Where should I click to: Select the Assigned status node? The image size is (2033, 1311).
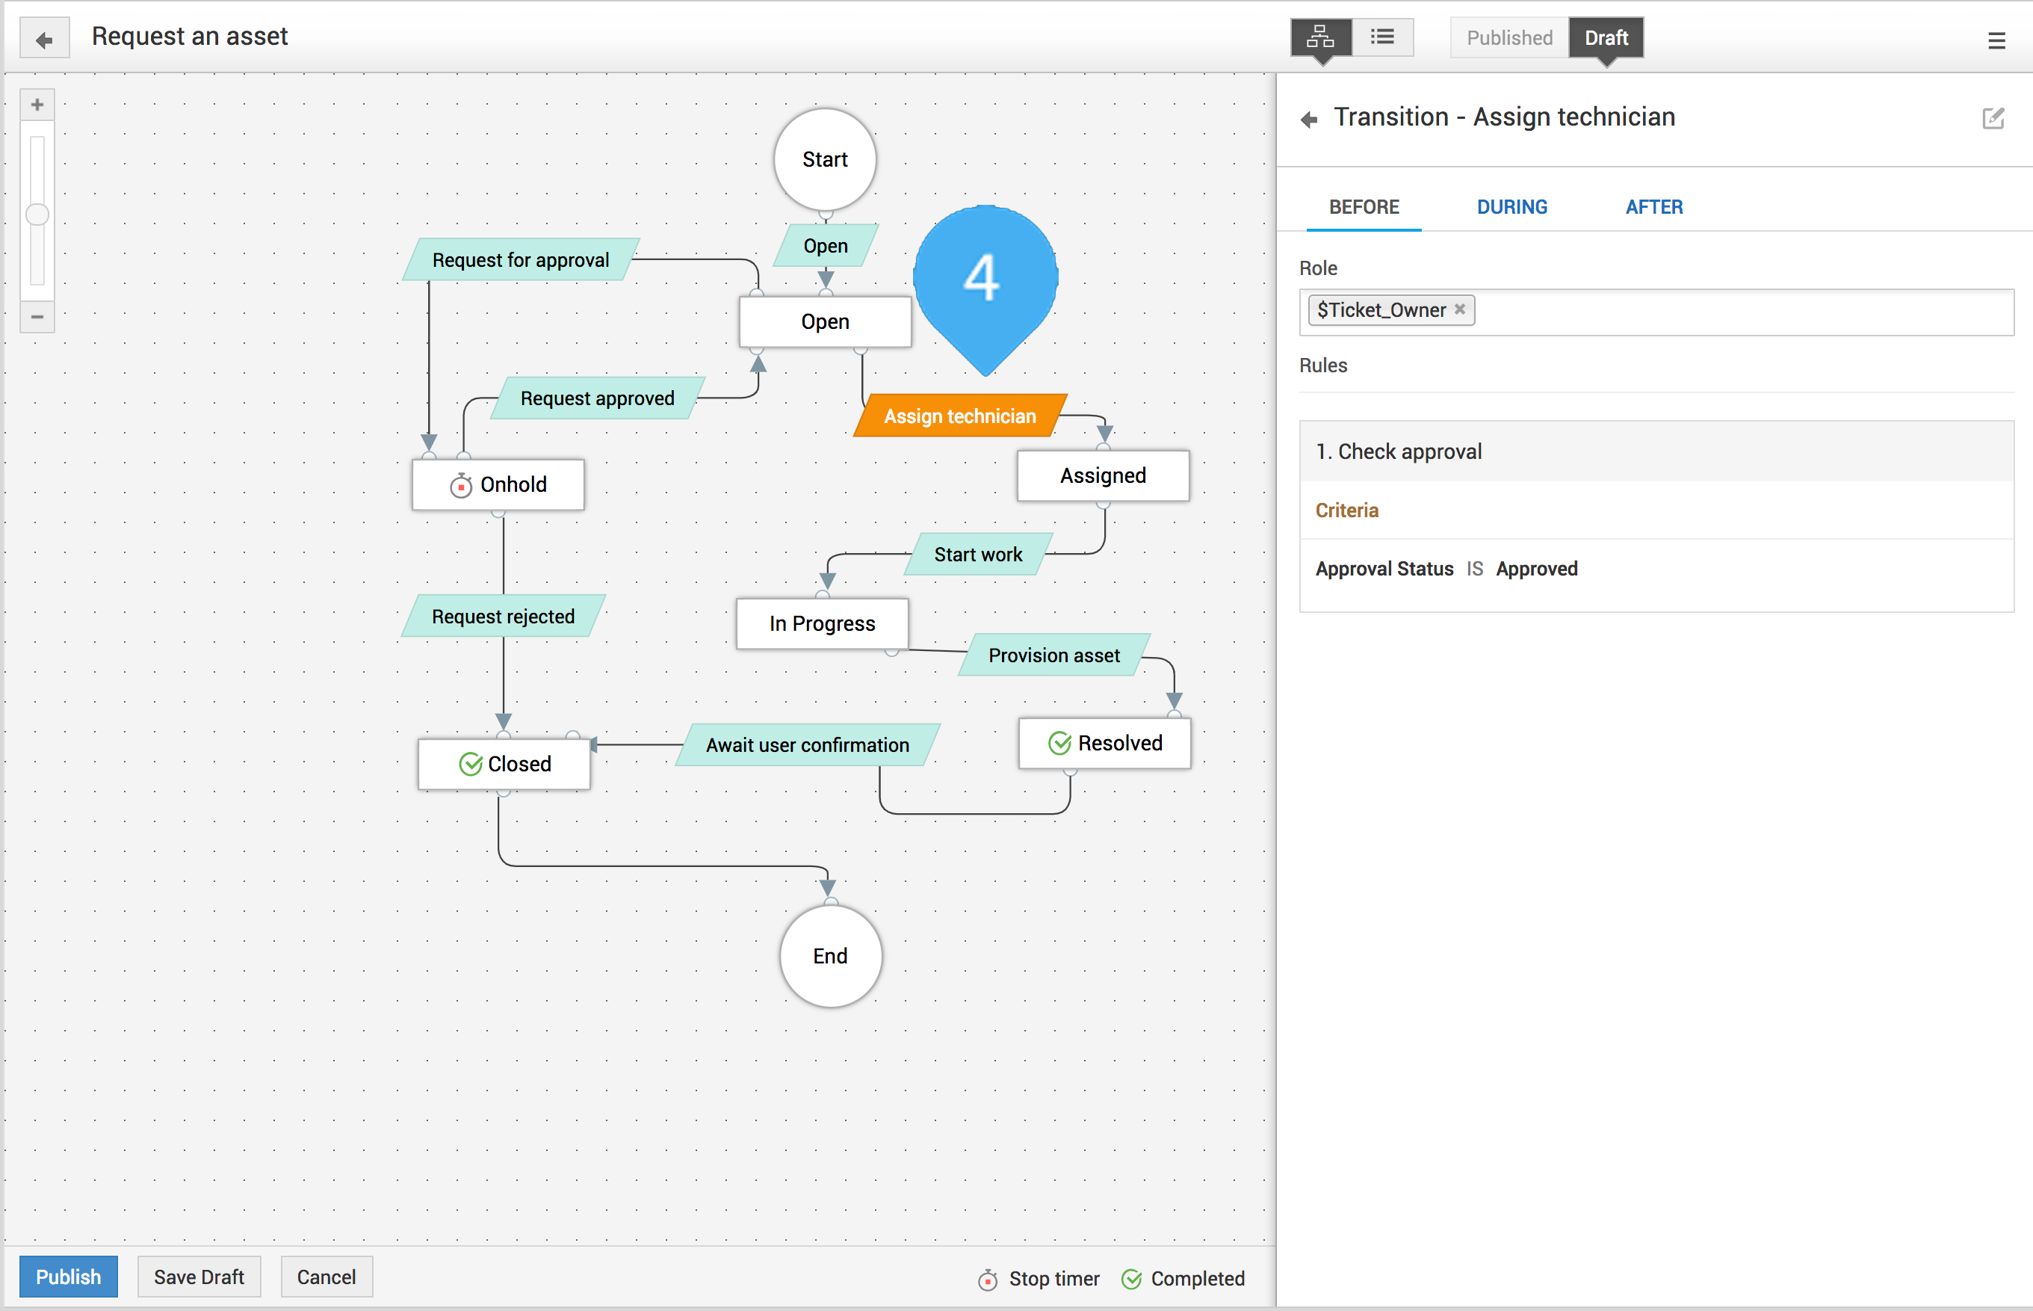pos(1103,476)
